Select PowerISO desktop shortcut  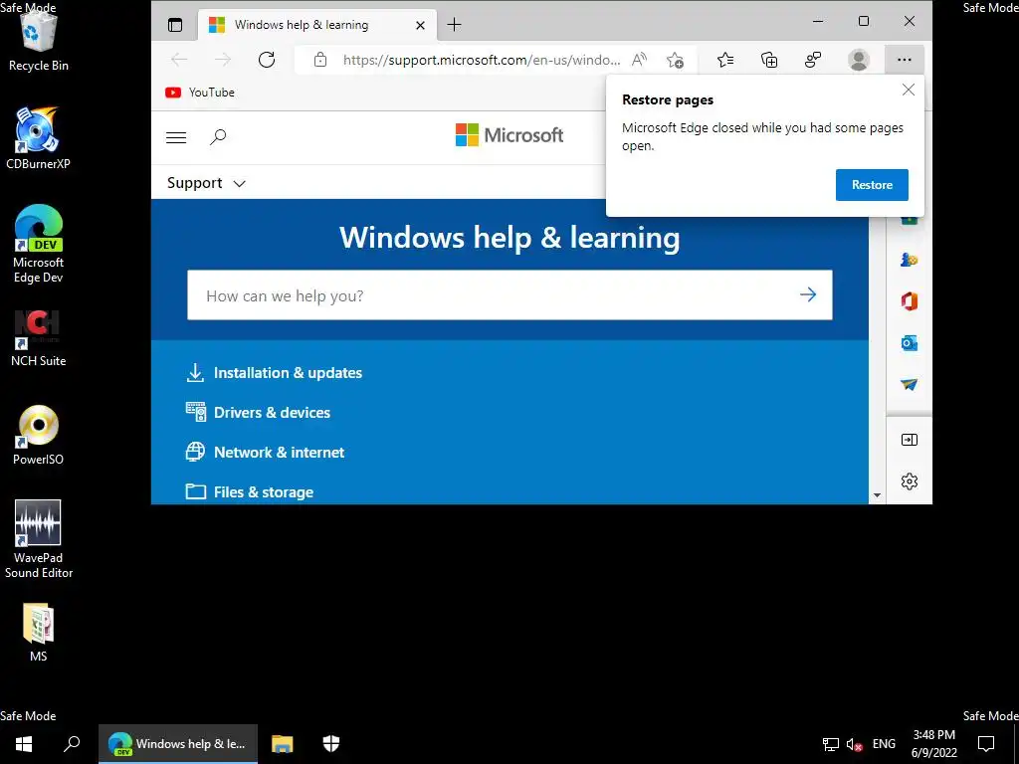click(39, 436)
